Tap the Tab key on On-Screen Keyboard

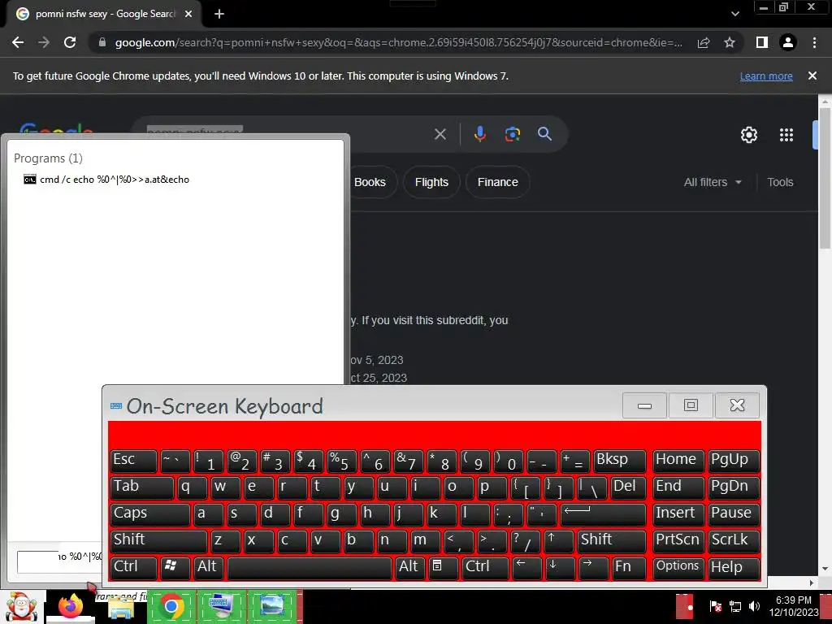click(141, 487)
